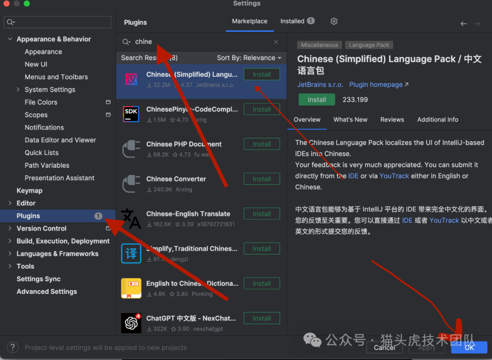This screenshot has height=360, width=492.
Task: Collapse the Appearance & Behavior section
Action: 10,39
